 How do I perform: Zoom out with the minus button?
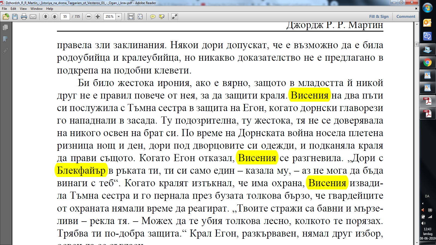point(89,17)
